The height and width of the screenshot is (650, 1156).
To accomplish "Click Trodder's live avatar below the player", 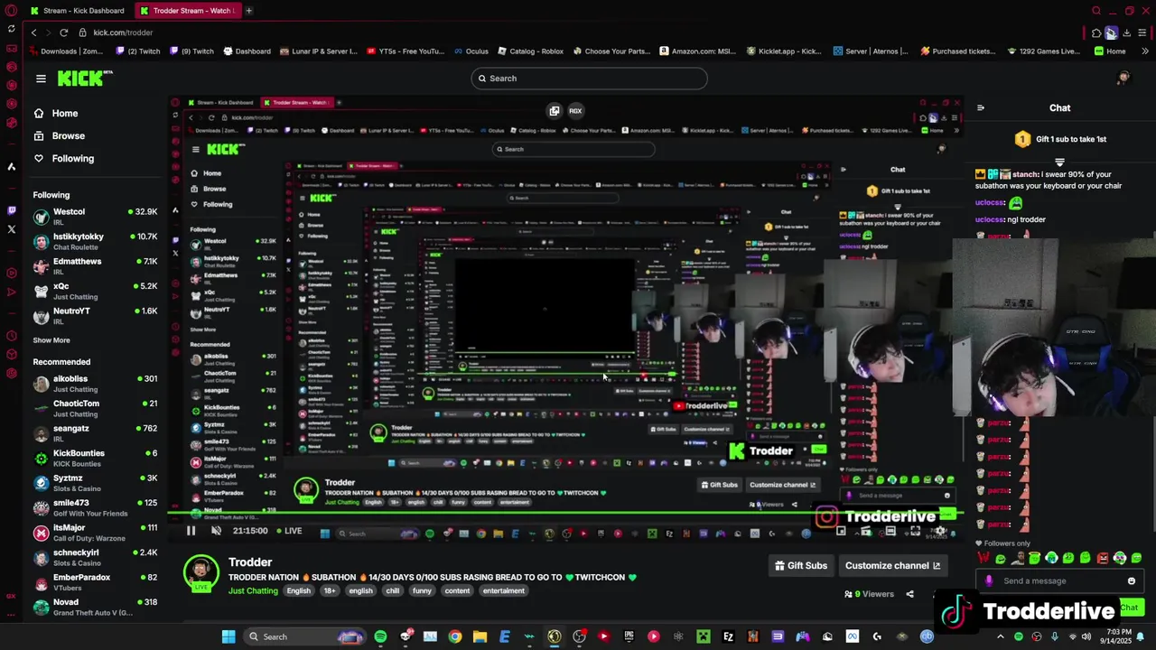I will click(x=200, y=573).
